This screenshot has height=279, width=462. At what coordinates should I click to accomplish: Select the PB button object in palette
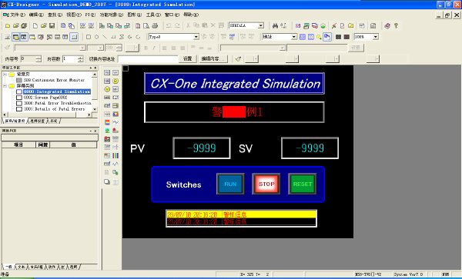click(107, 72)
